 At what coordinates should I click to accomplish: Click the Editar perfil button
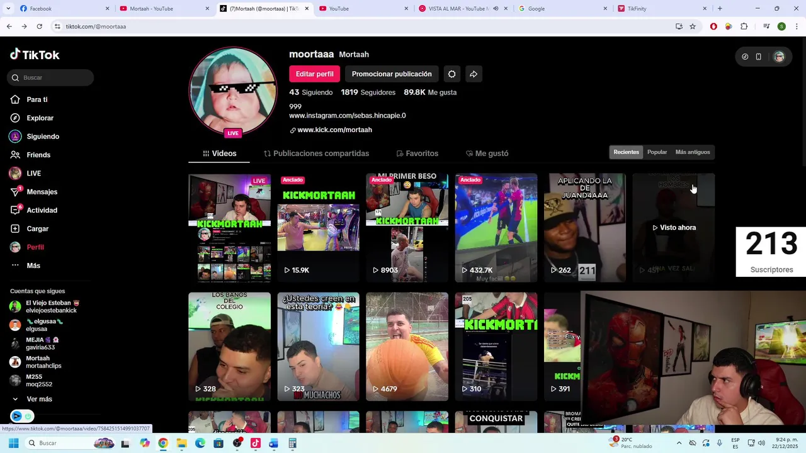tap(314, 74)
